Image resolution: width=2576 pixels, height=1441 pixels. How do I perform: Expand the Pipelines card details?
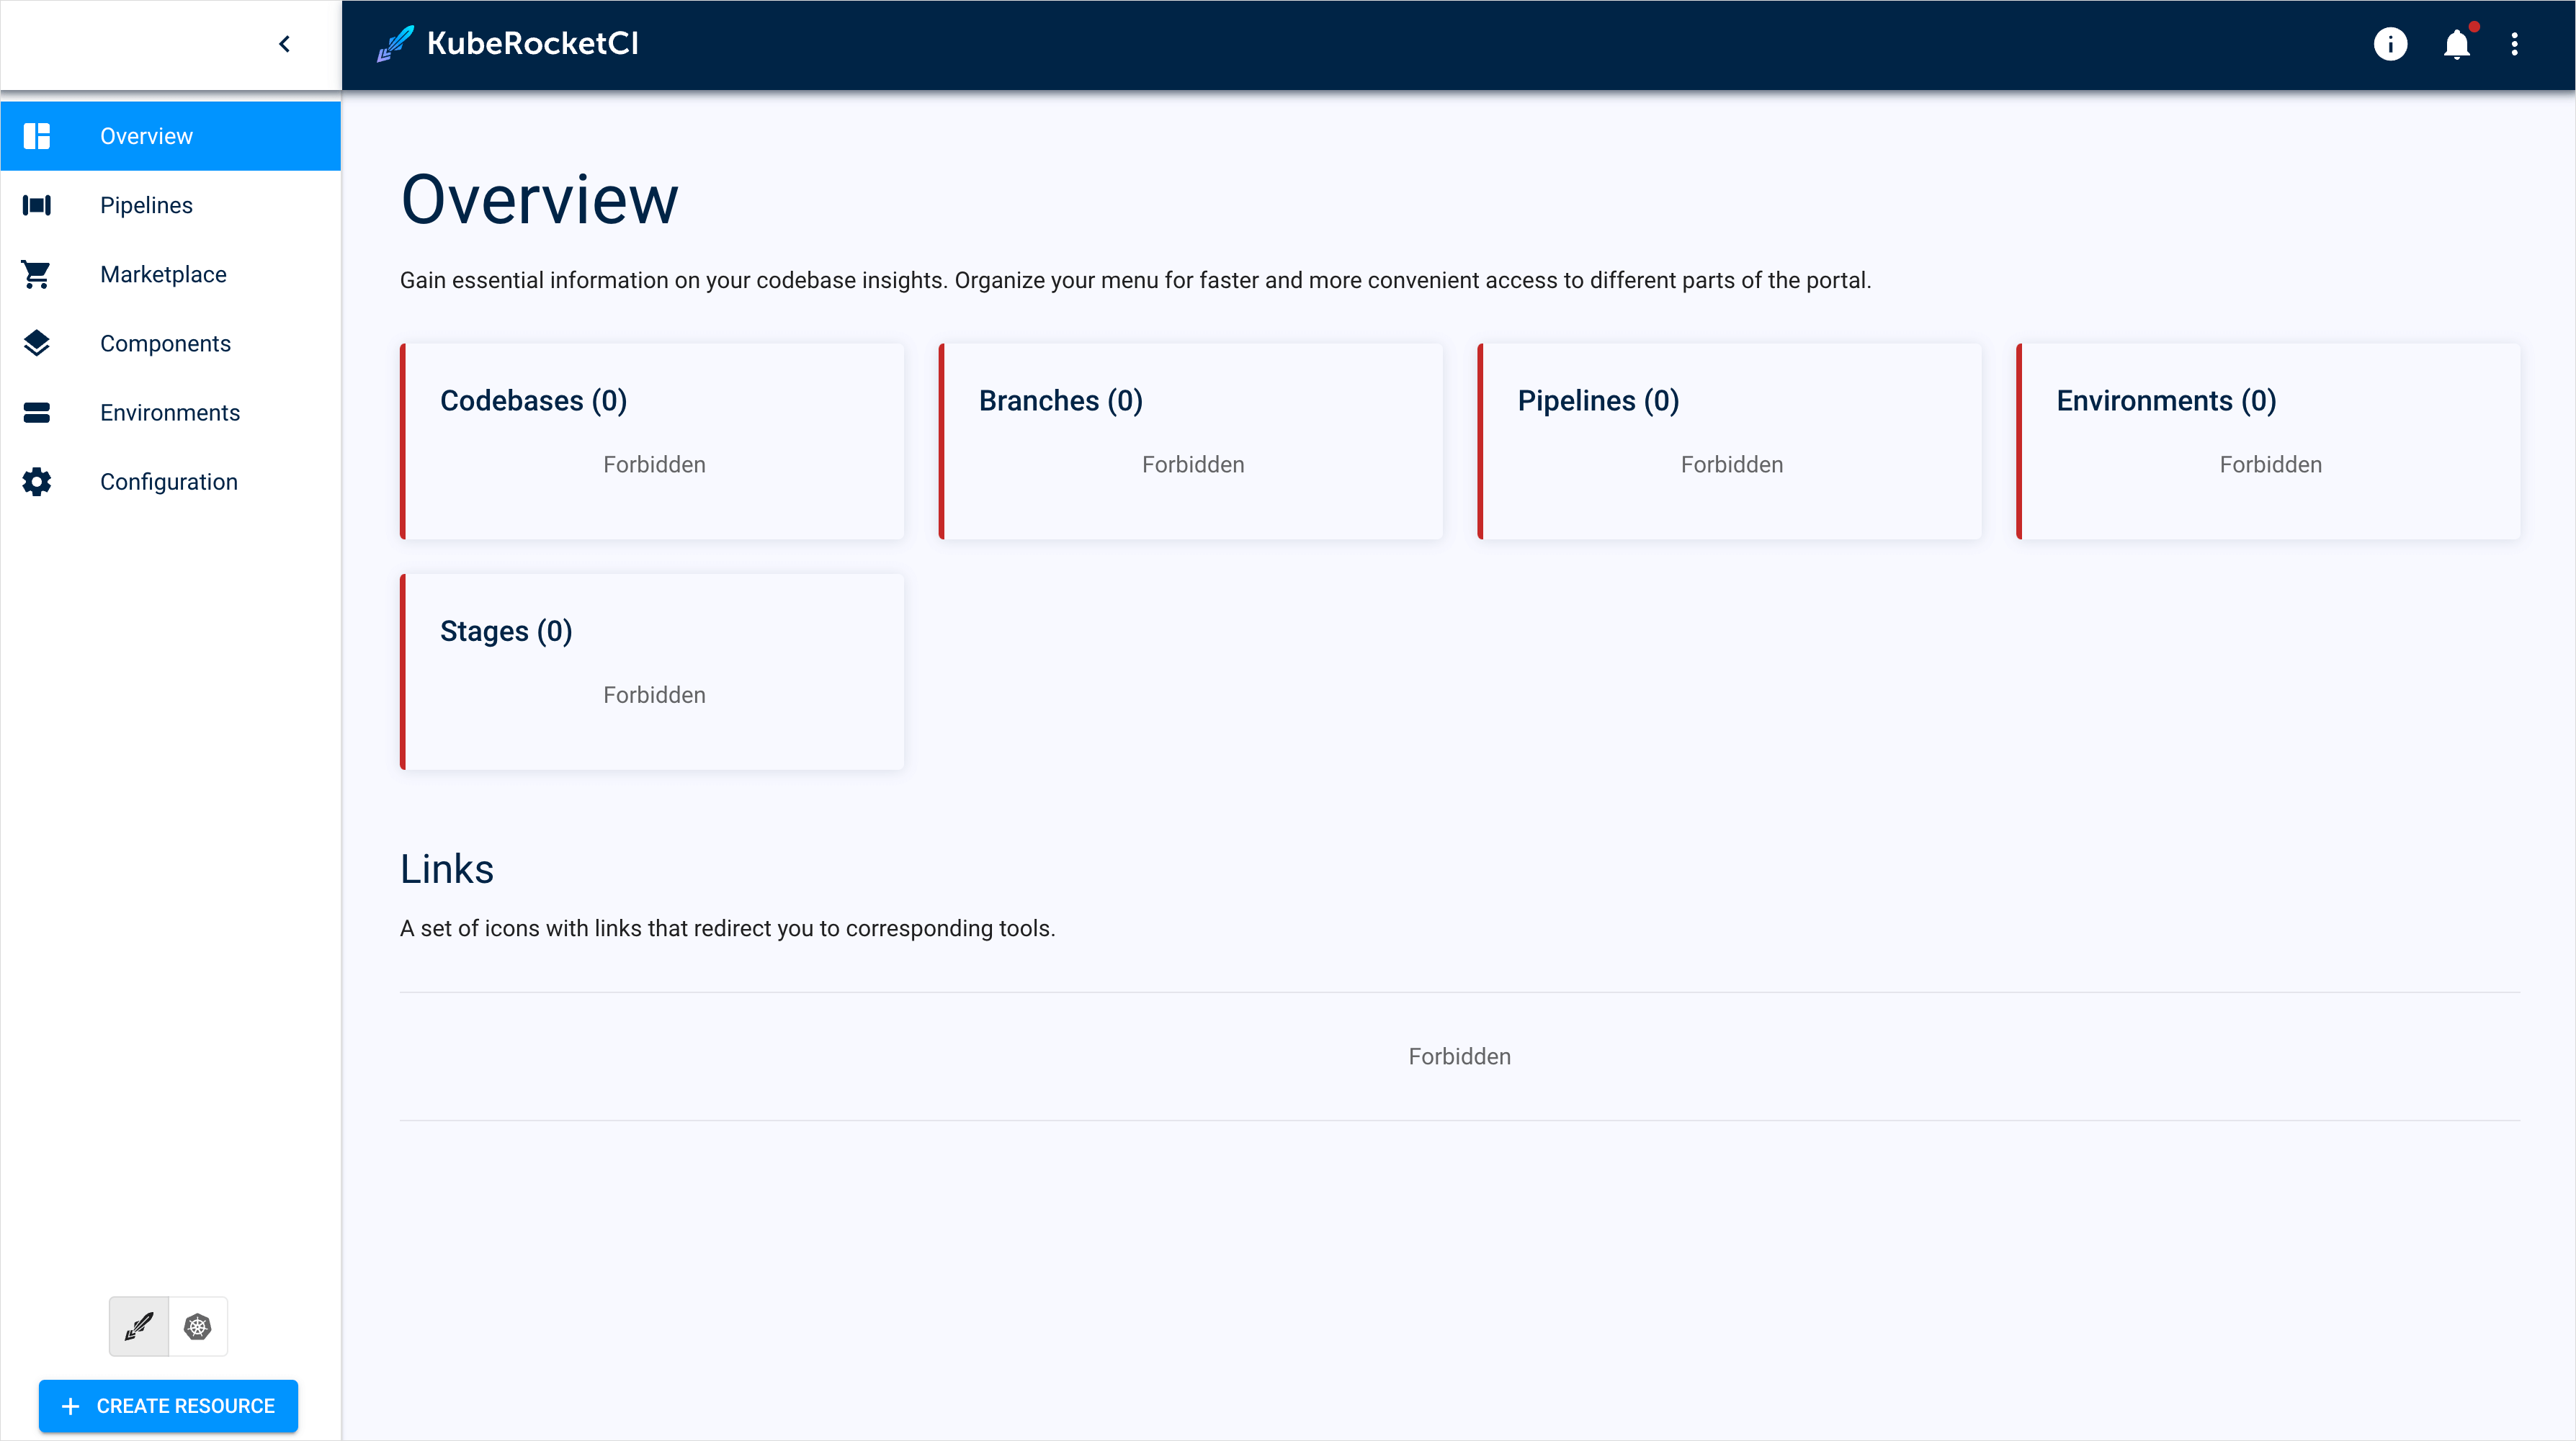(1732, 440)
